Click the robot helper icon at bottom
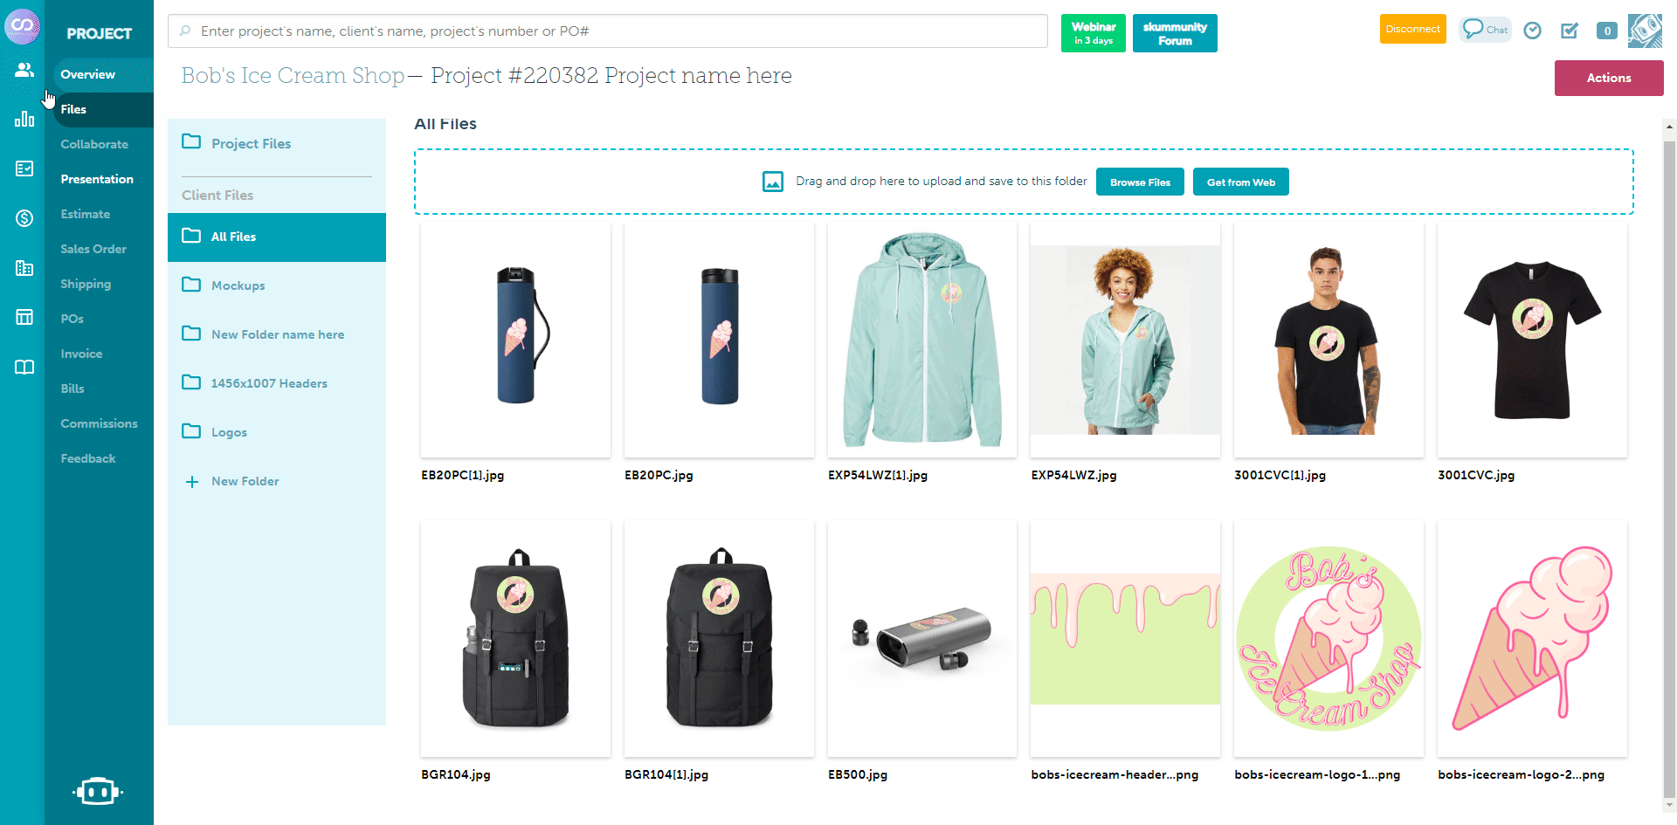Viewport: 1677px width, 825px height. click(98, 791)
